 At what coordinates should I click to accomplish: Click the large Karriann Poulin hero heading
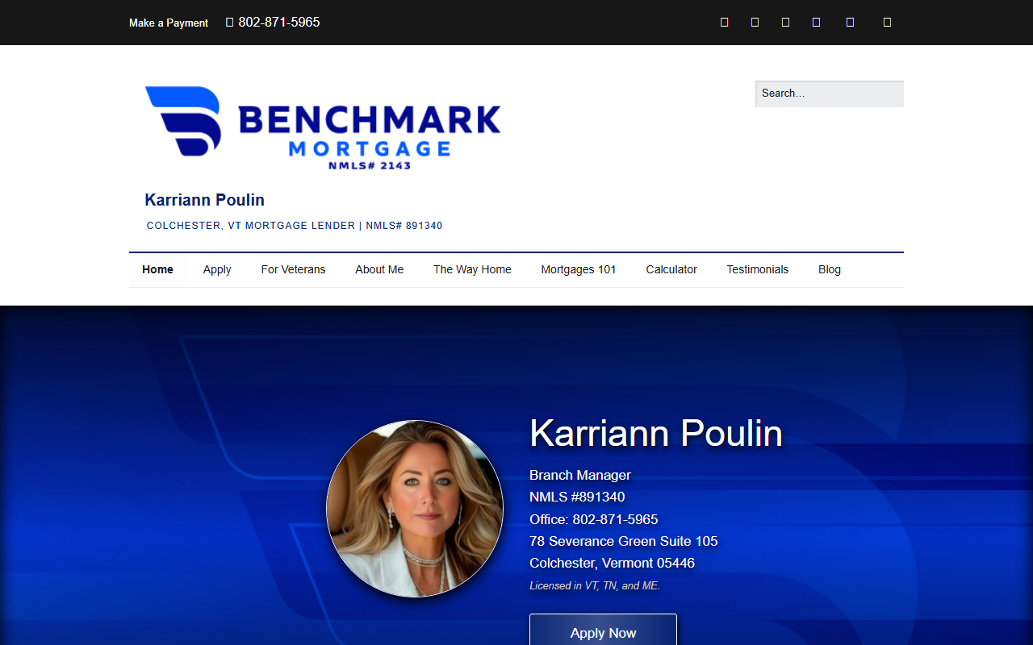point(656,433)
